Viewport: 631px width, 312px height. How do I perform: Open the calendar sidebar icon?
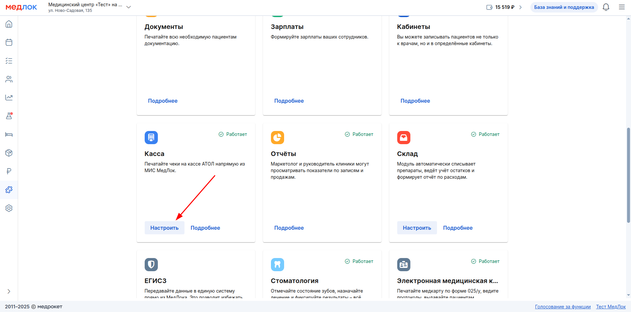pyautogui.click(x=9, y=42)
